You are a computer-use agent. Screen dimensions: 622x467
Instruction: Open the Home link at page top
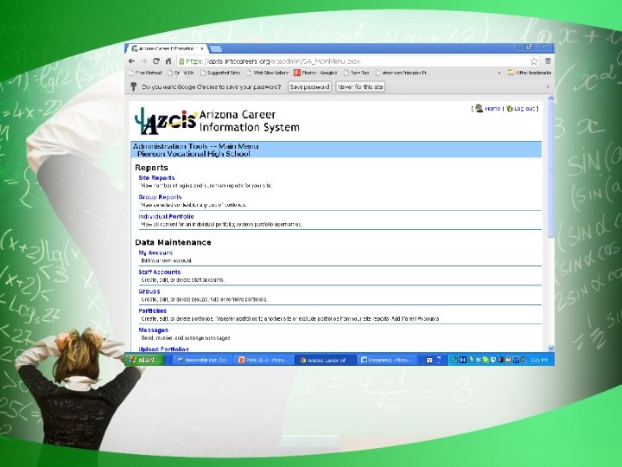click(x=492, y=108)
